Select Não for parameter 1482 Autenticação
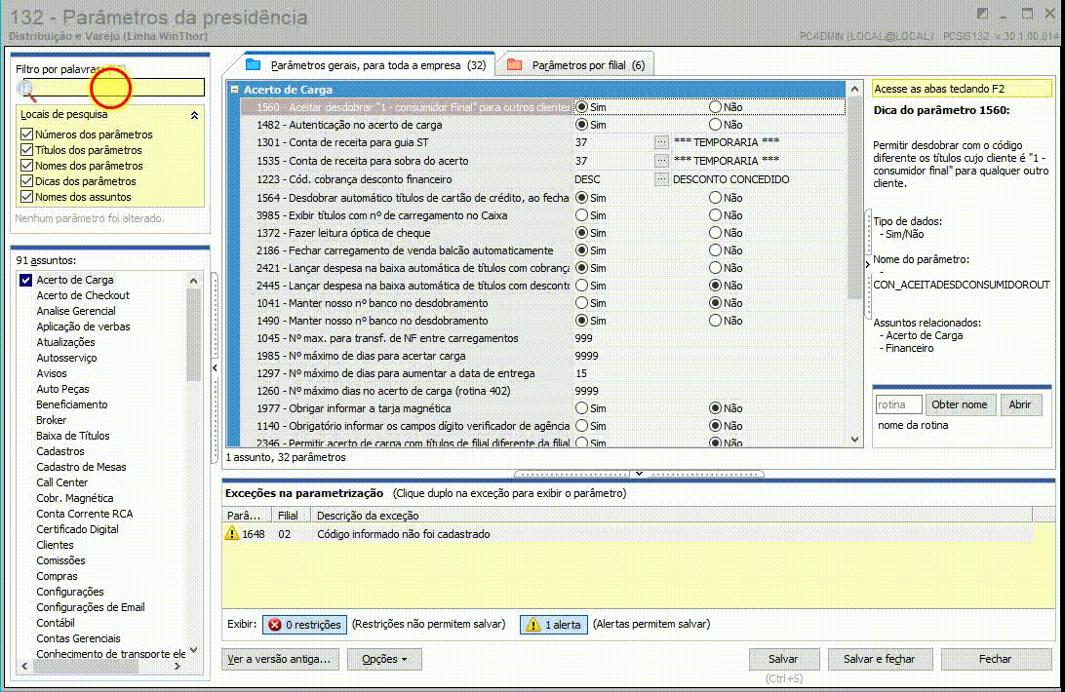The width and height of the screenshot is (1065, 692). (x=715, y=125)
